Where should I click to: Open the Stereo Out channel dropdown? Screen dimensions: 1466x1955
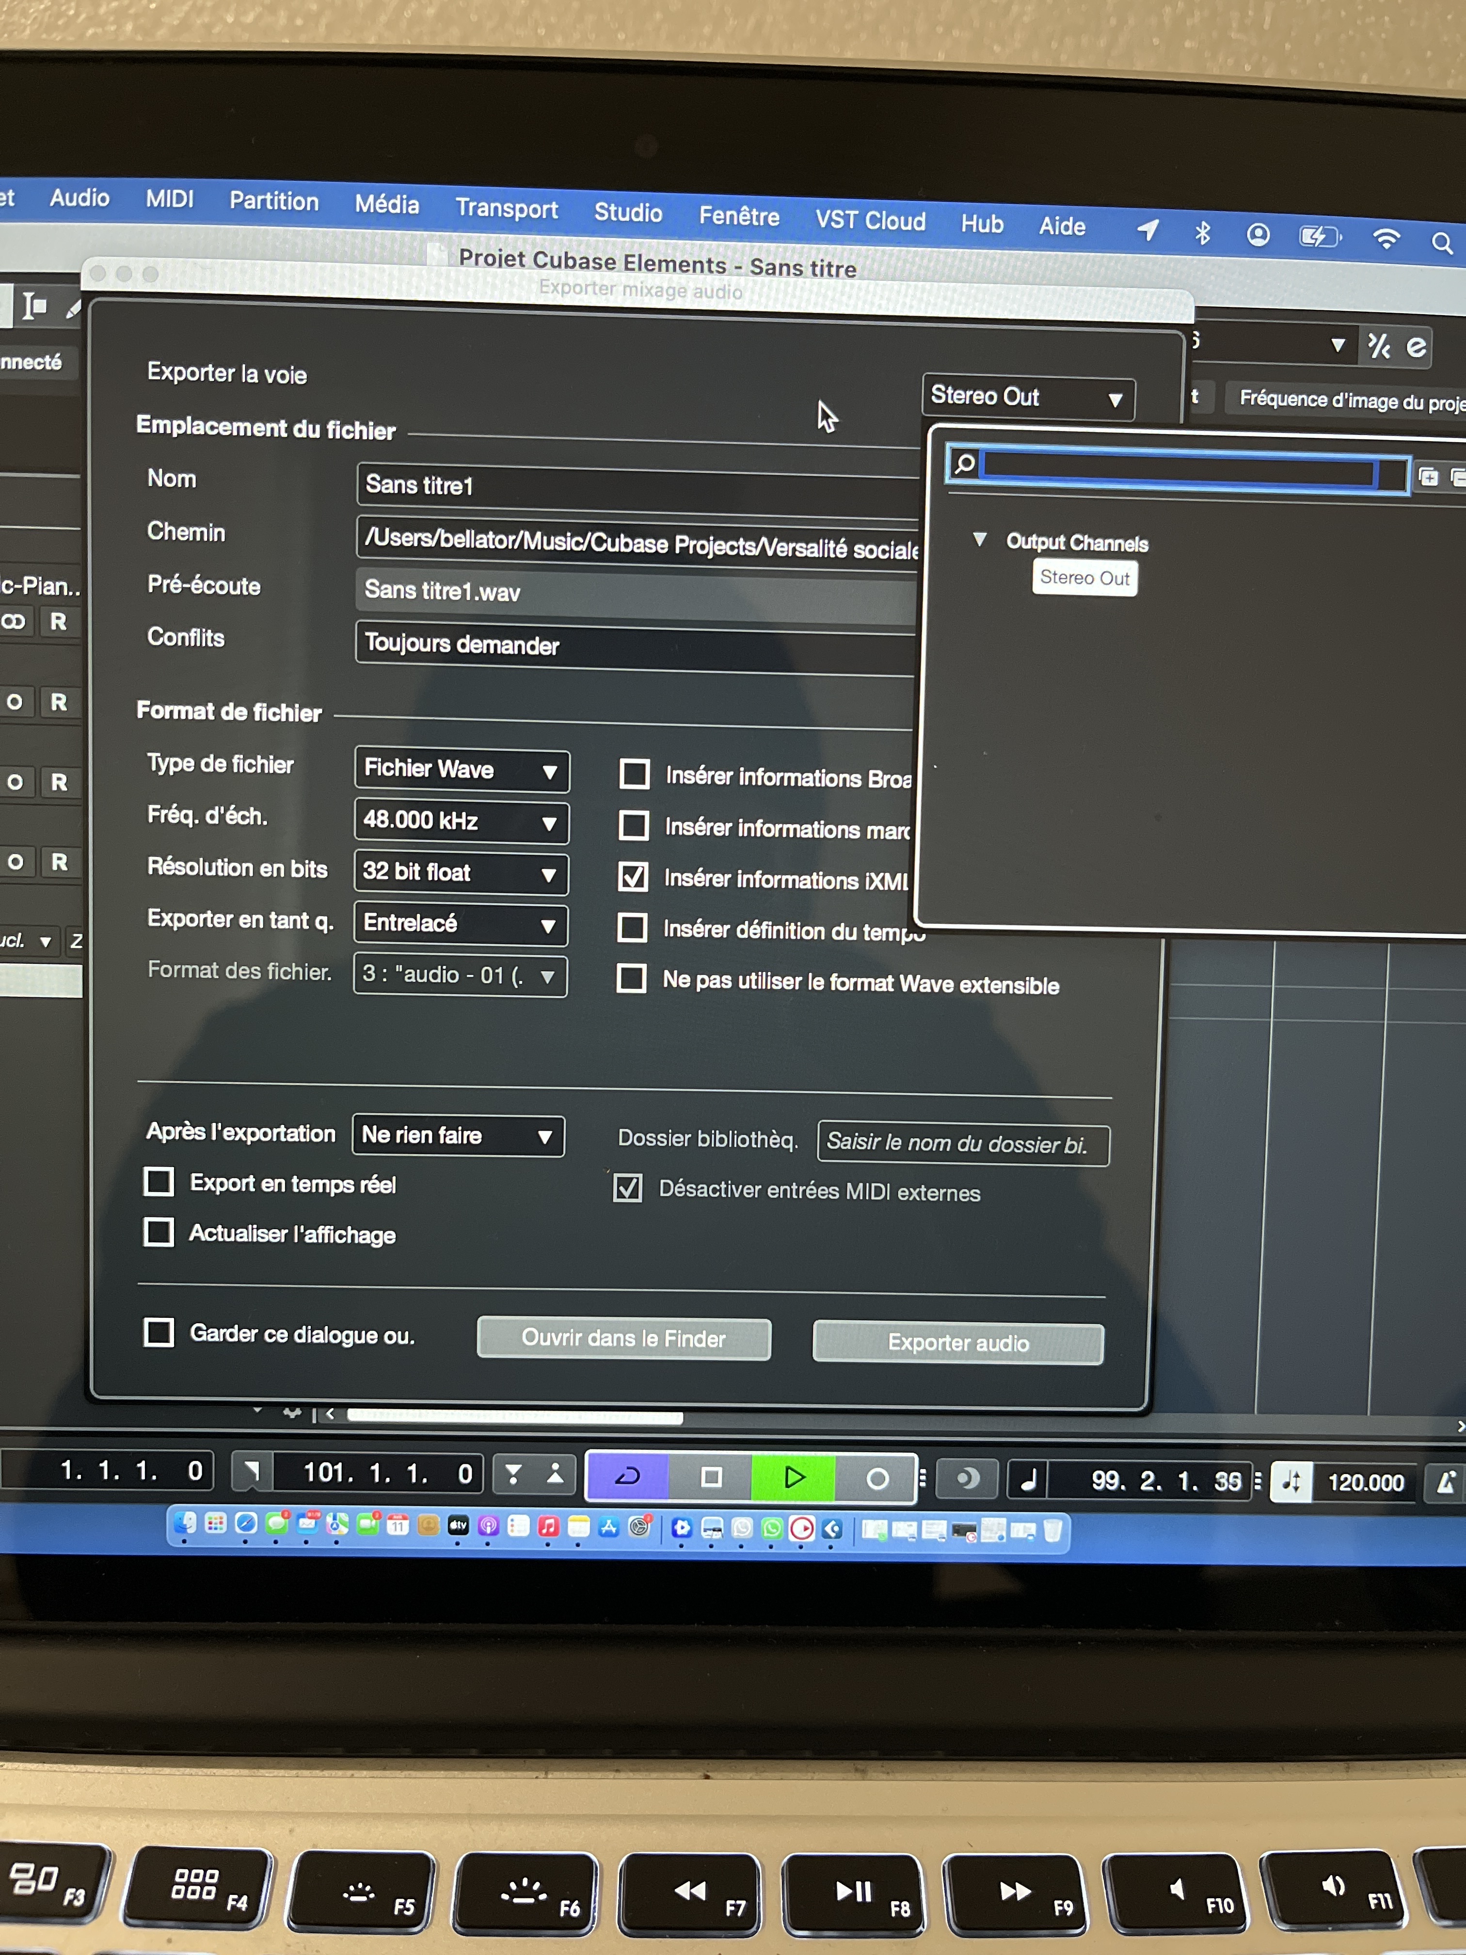coord(1028,397)
